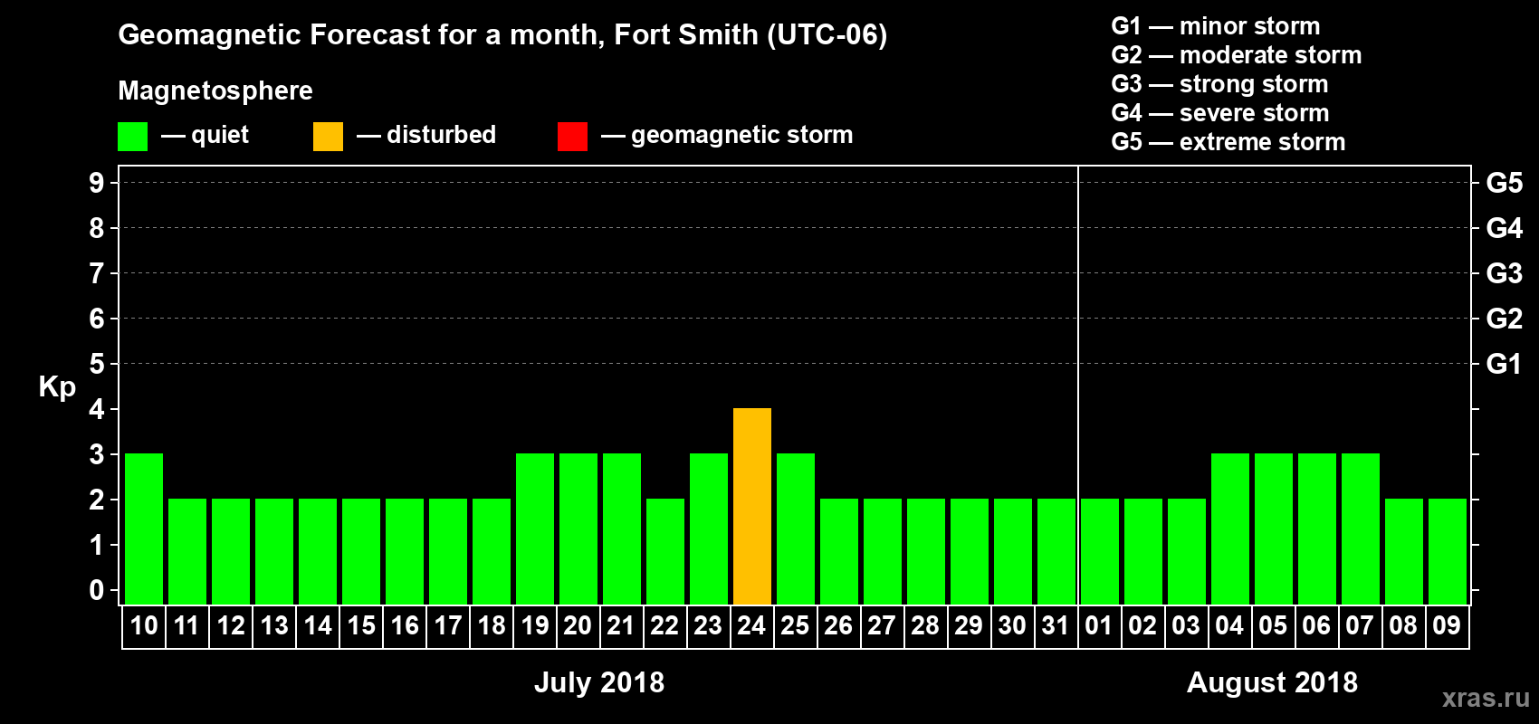Click date label 15 on the axis

coord(361,626)
